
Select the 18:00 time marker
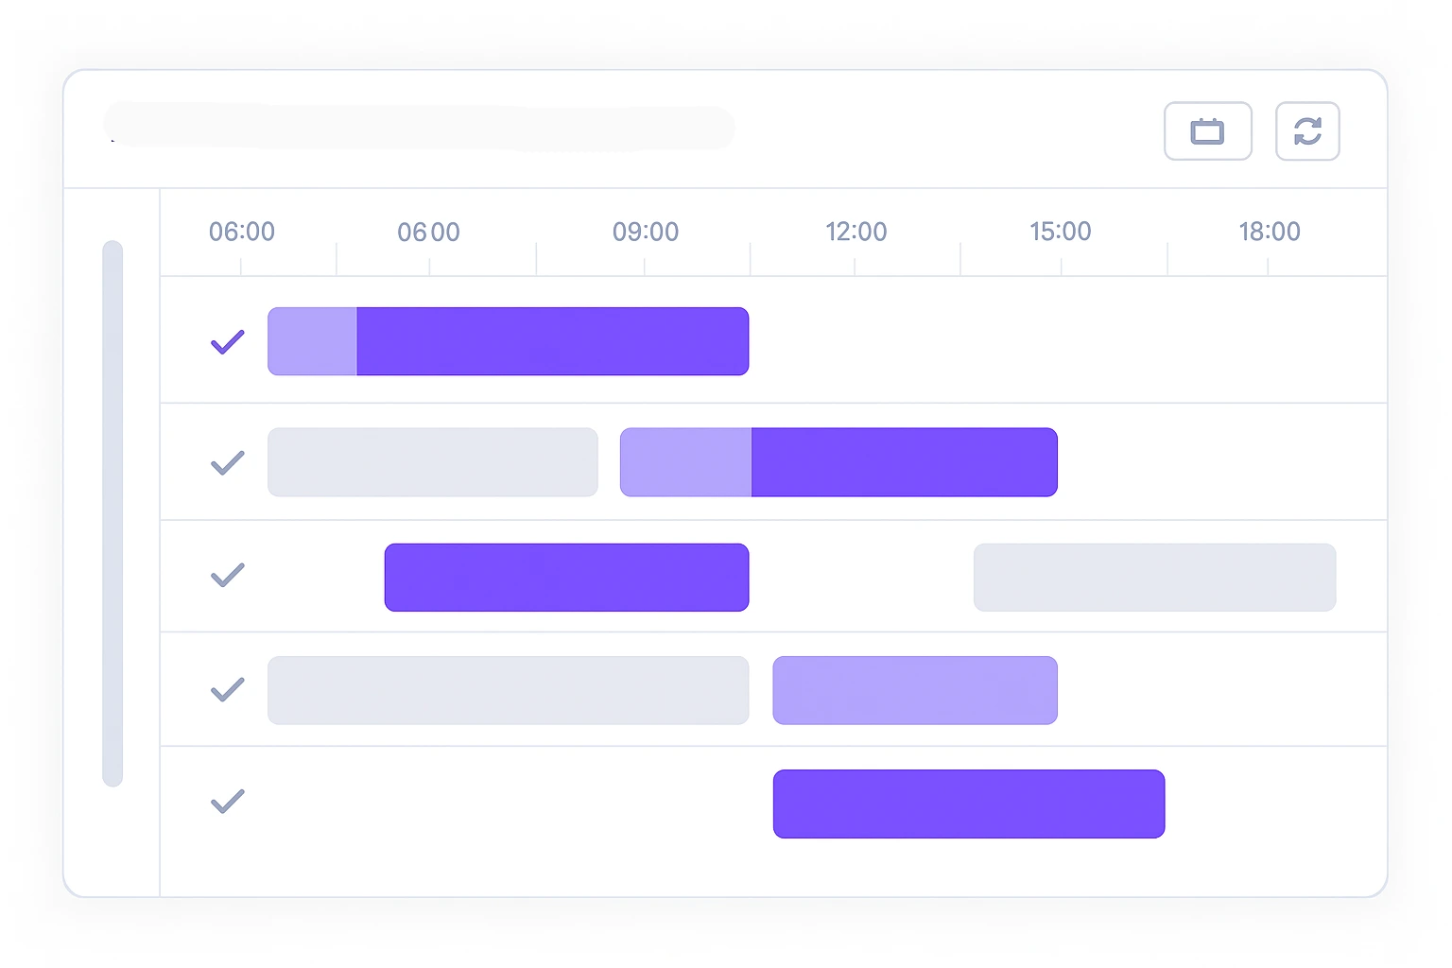(1269, 232)
